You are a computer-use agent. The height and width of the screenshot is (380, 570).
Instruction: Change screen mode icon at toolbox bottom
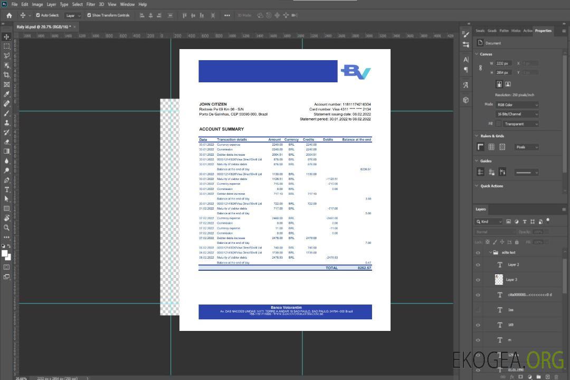coord(6,277)
